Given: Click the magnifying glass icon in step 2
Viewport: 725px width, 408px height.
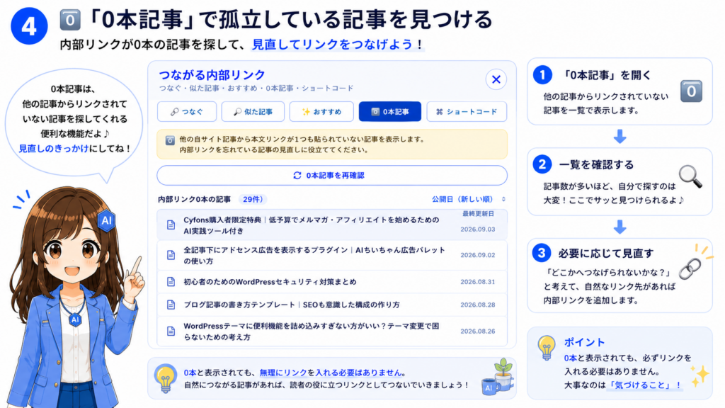Looking at the screenshot, I should click(x=690, y=176).
